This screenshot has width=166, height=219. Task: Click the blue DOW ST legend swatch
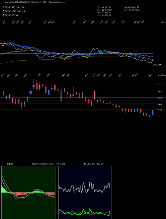tap(3, 7)
